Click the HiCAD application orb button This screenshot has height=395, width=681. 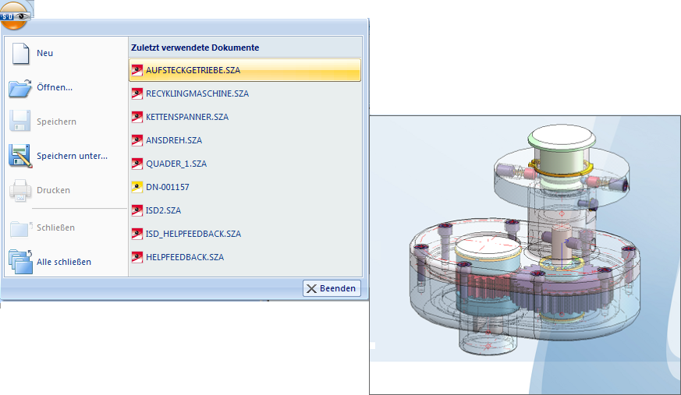(x=14, y=15)
